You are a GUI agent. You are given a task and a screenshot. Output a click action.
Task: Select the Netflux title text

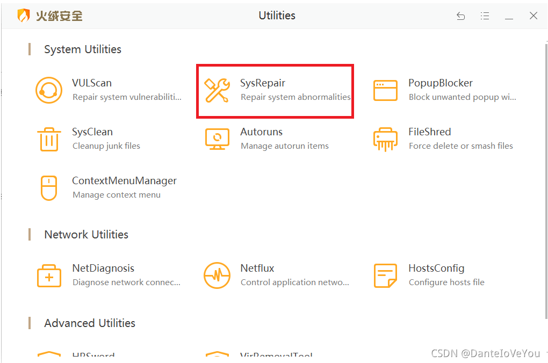click(257, 268)
